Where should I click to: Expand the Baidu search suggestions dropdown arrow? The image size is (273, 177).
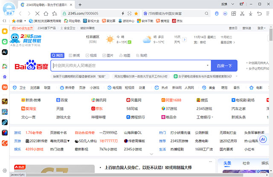point(208,66)
